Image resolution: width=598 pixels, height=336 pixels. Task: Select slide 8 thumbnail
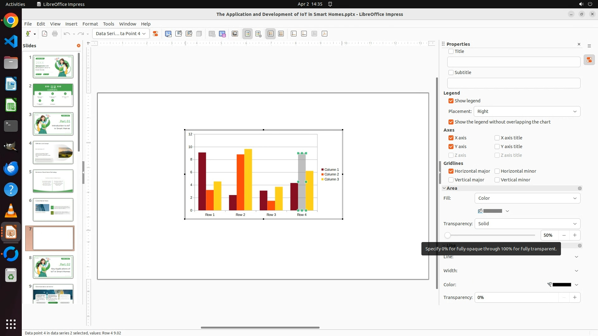pyautogui.click(x=53, y=267)
